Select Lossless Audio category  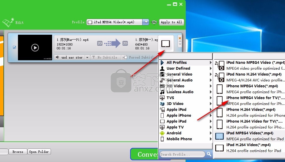(186, 92)
